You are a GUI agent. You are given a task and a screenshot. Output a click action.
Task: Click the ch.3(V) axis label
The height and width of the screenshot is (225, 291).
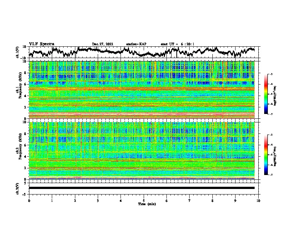pos(18,189)
